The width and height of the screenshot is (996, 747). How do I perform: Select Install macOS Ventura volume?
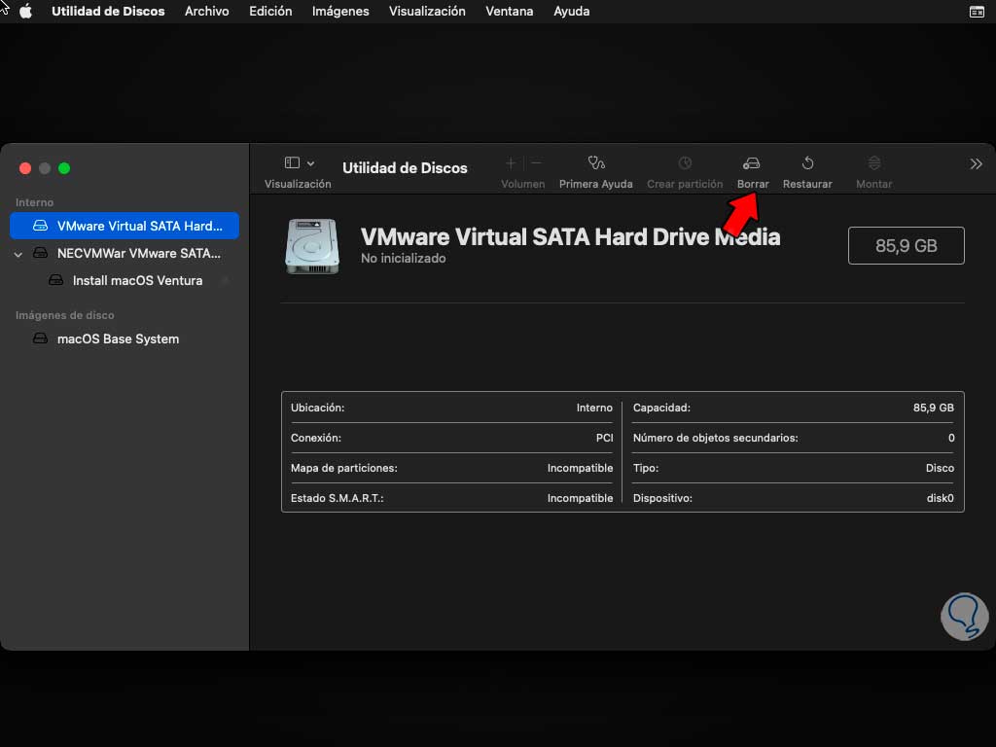pos(137,281)
